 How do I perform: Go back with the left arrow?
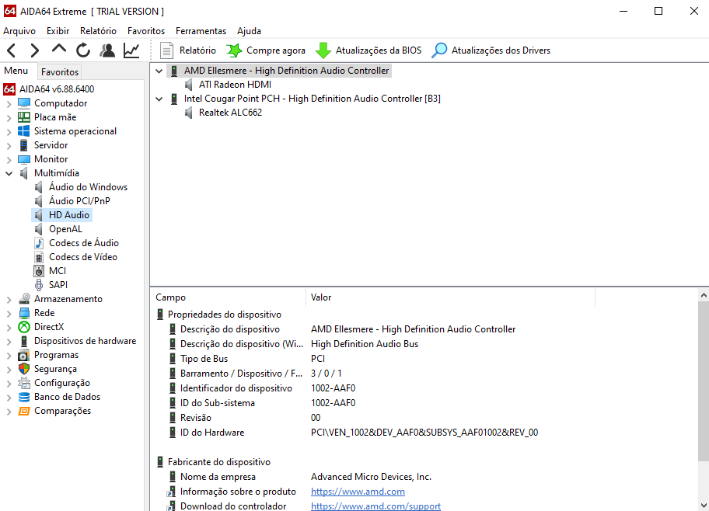[12, 50]
